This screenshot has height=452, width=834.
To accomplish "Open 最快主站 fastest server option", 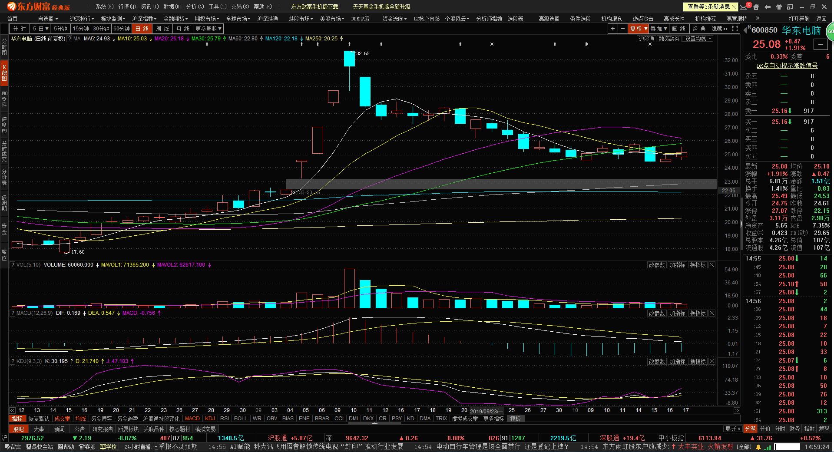I will tap(39, 447).
